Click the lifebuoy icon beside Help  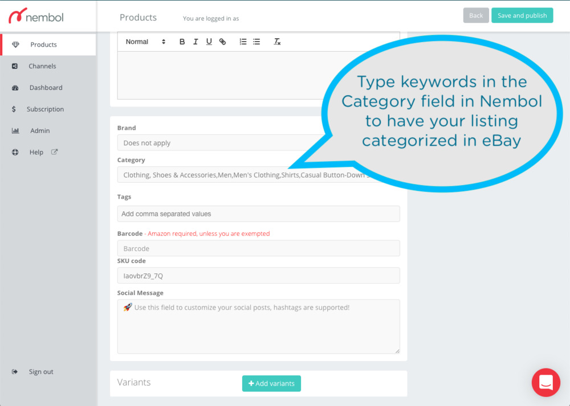pos(15,152)
